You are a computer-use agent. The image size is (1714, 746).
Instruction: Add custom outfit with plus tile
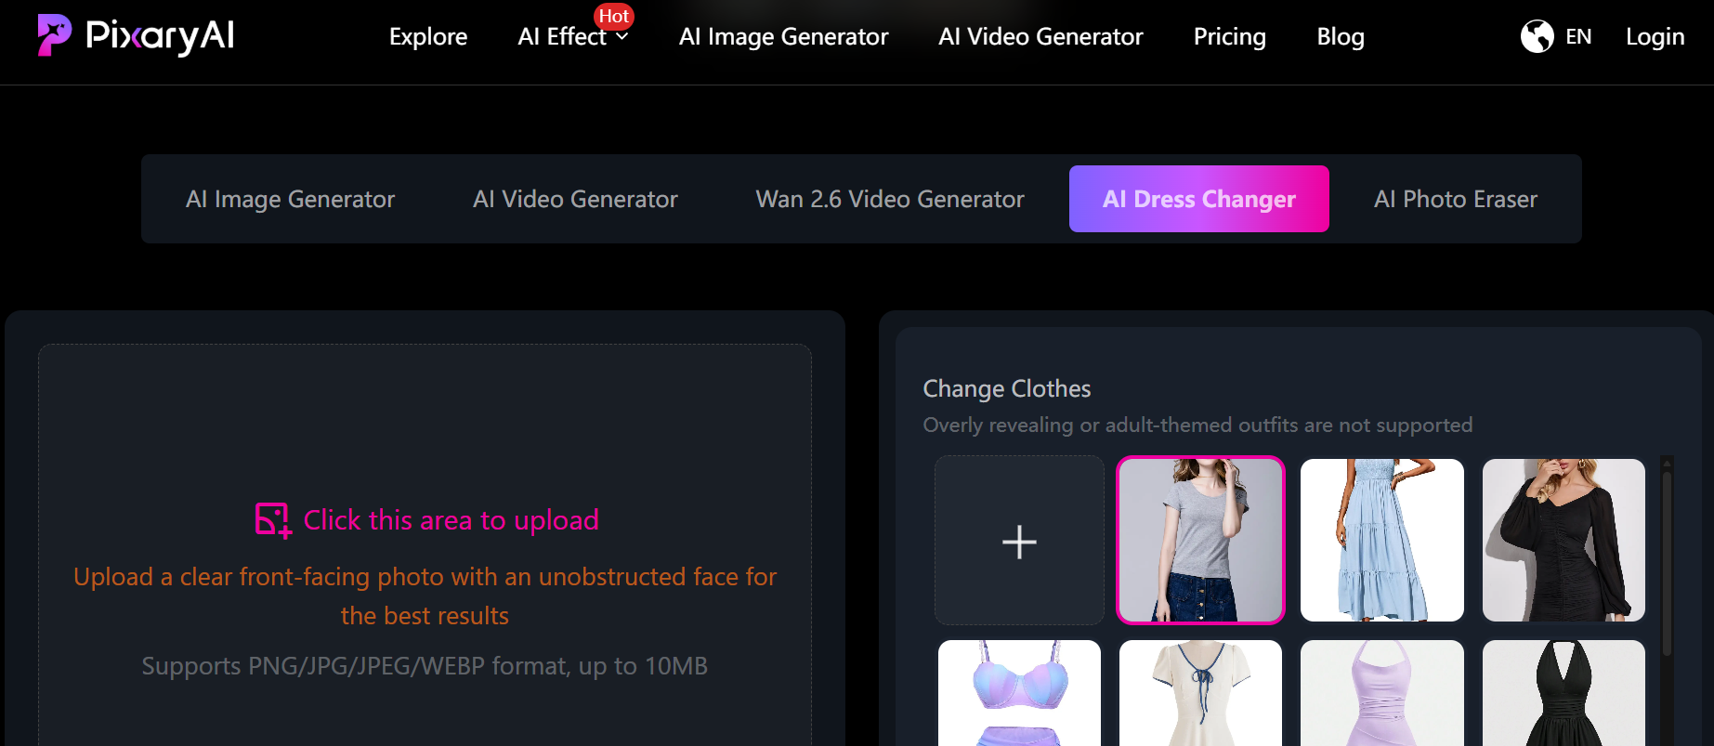[1019, 541]
